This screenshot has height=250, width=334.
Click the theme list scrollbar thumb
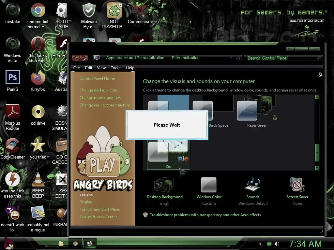[317, 152]
